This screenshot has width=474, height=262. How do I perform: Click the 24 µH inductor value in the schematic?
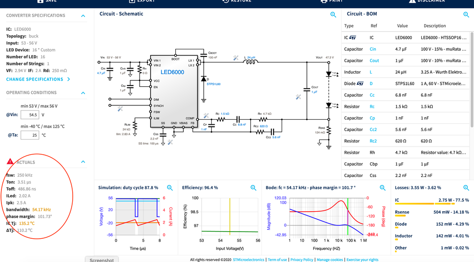tap(251, 57)
